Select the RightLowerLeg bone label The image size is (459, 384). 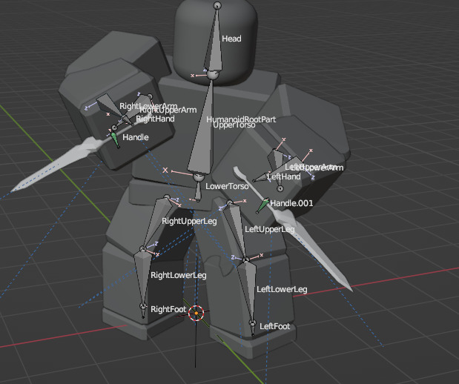(178, 275)
